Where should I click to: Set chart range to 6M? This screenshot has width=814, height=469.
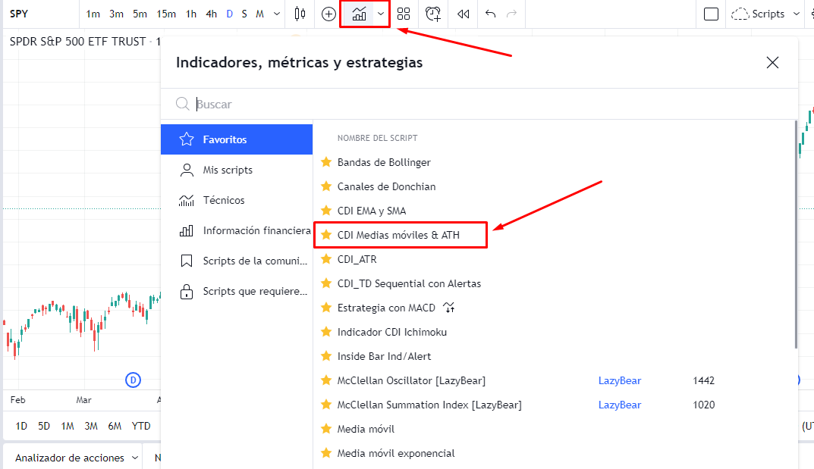115,426
